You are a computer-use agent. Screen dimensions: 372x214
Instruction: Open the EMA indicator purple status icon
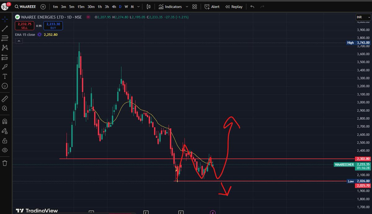[39, 35]
